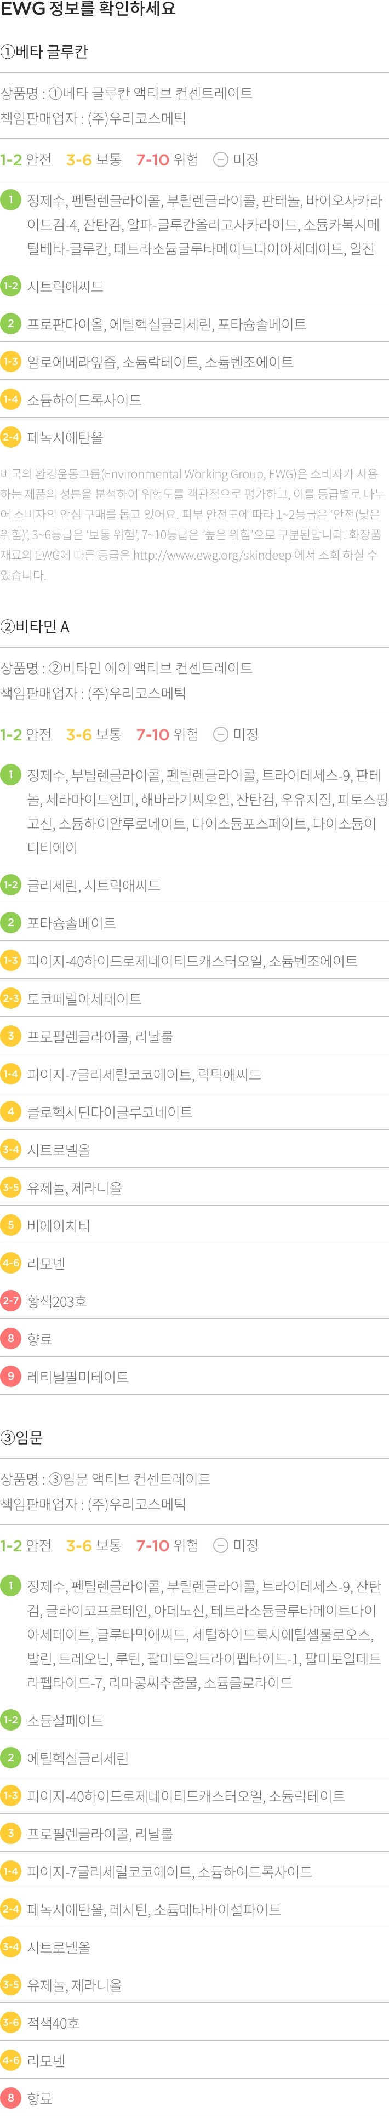This screenshot has height=2118, width=389.
Task: Click the 2-7 badge next to 황색203호
Action: click(11, 1300)
